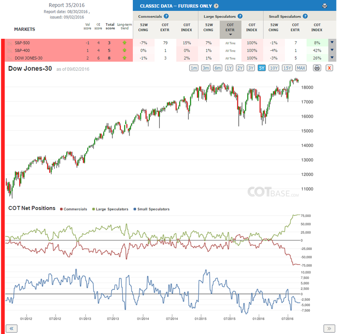Select the 3m chart range
This screenshot has width=337, height=334.
206,68
